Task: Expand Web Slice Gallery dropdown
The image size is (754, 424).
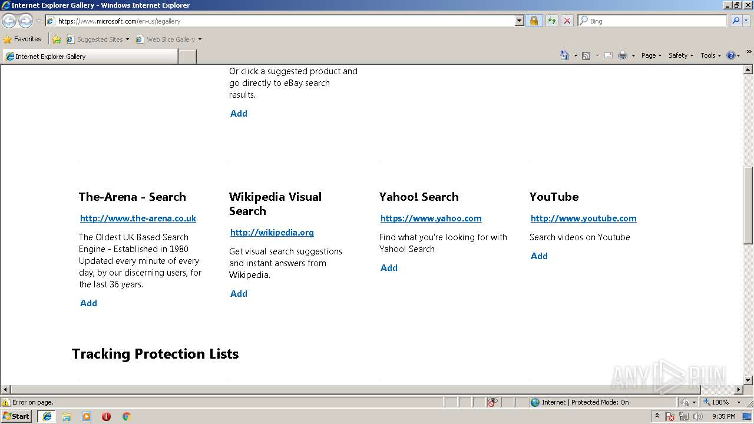Action: [200, 39]
